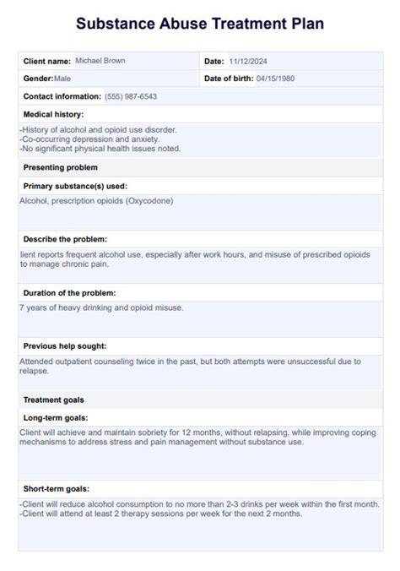The width and height of the screenshot is (400, 571).
Task: Click the Client name field with Michael Brown
Action: tap(135, 61)
